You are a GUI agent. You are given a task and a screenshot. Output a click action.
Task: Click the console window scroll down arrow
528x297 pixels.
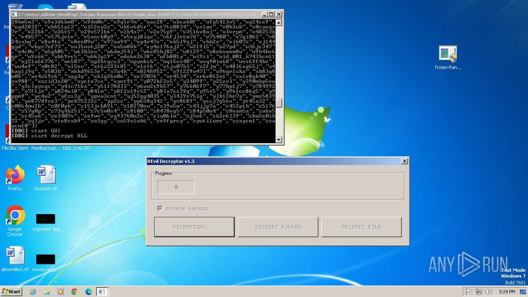pyautogui.click(x=279, y=139)
